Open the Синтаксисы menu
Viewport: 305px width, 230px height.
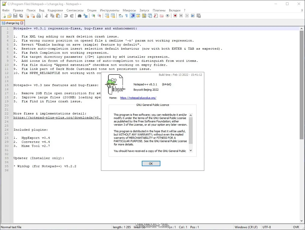75,10
